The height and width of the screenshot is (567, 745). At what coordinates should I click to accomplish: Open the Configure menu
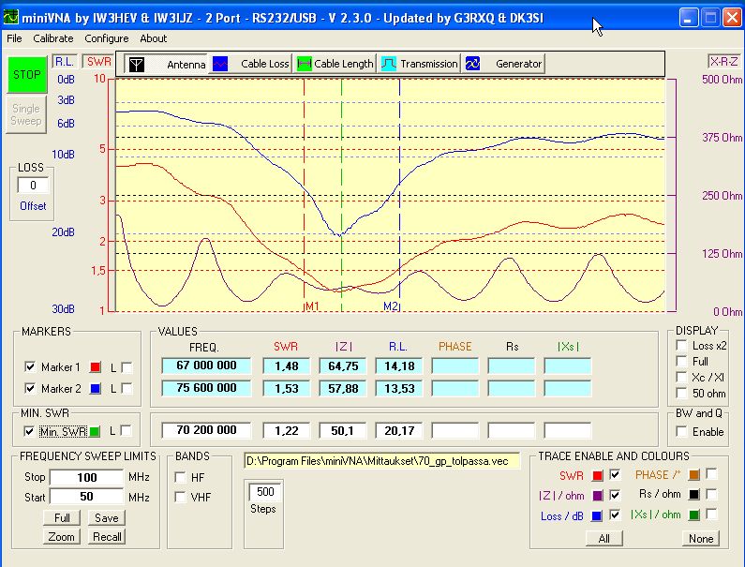click(107, 38)
